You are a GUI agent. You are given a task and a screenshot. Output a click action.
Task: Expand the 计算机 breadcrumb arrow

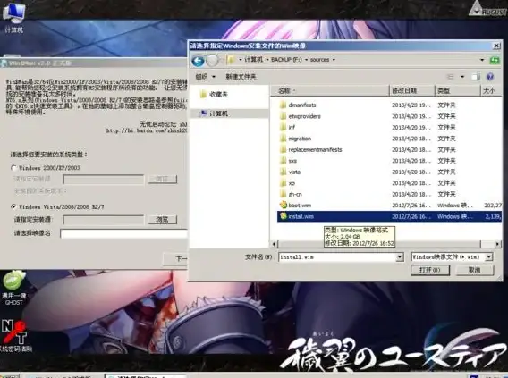click(267, 60)
